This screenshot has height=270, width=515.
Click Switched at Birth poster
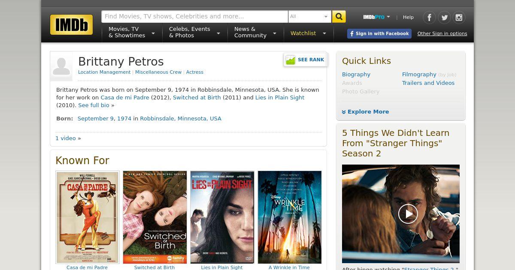[x=155, y=217]
